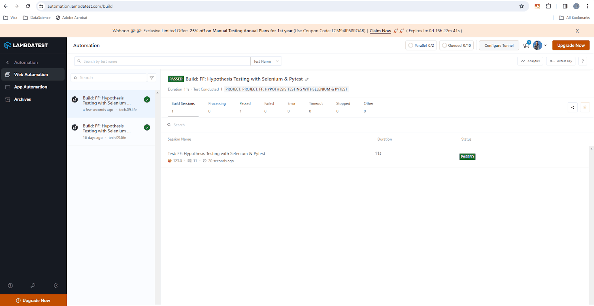Click the Configure Tunnel button

click(x=499, y=46)
